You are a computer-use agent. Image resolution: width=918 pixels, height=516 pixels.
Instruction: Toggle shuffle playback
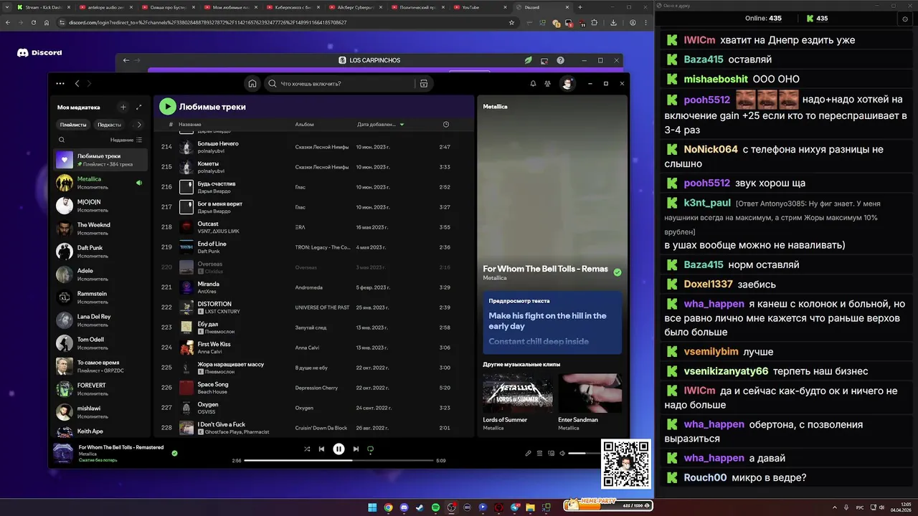tap(307, 449)
